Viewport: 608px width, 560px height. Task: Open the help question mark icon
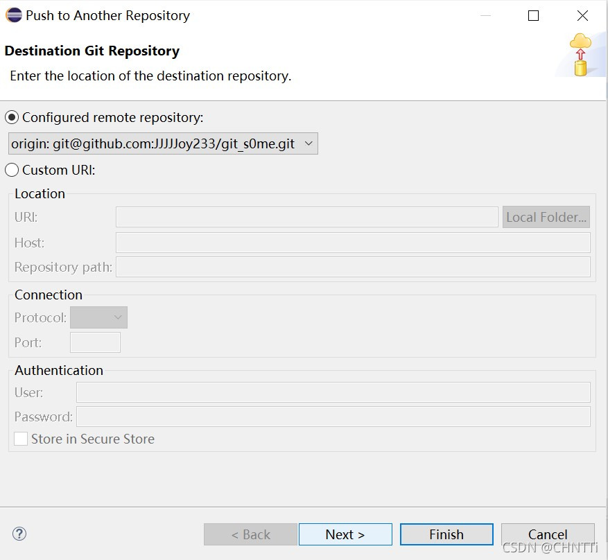click(19, 534)
